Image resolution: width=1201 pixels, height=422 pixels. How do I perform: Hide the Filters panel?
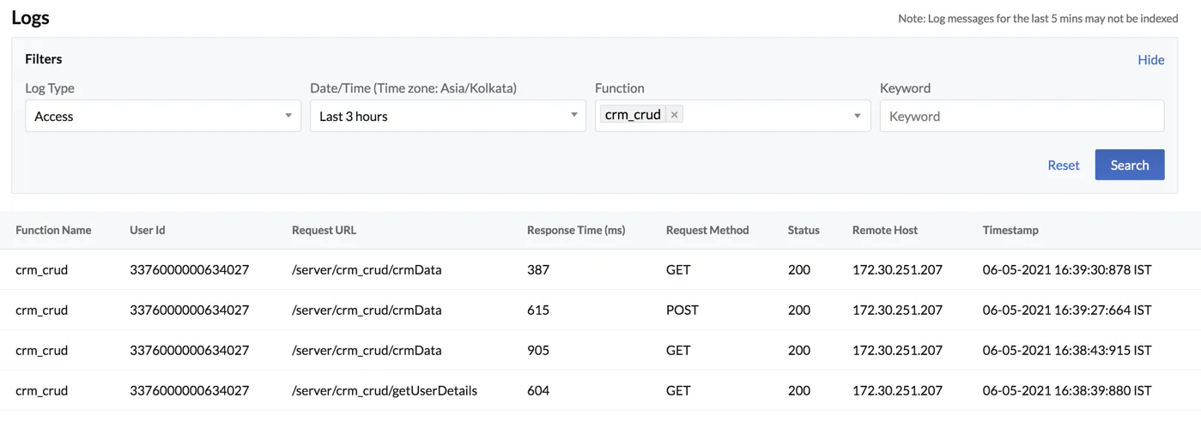coord(1151,60)
